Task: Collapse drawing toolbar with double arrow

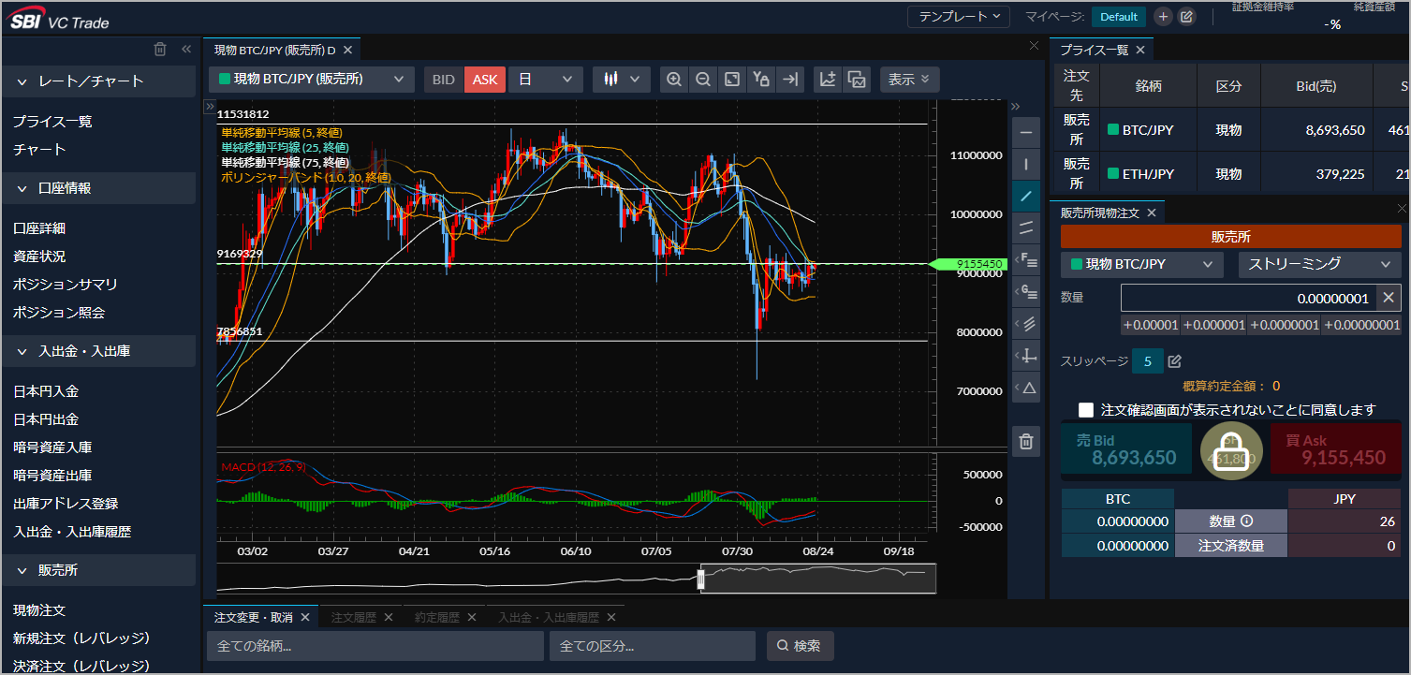Action: coord(1016,106)
